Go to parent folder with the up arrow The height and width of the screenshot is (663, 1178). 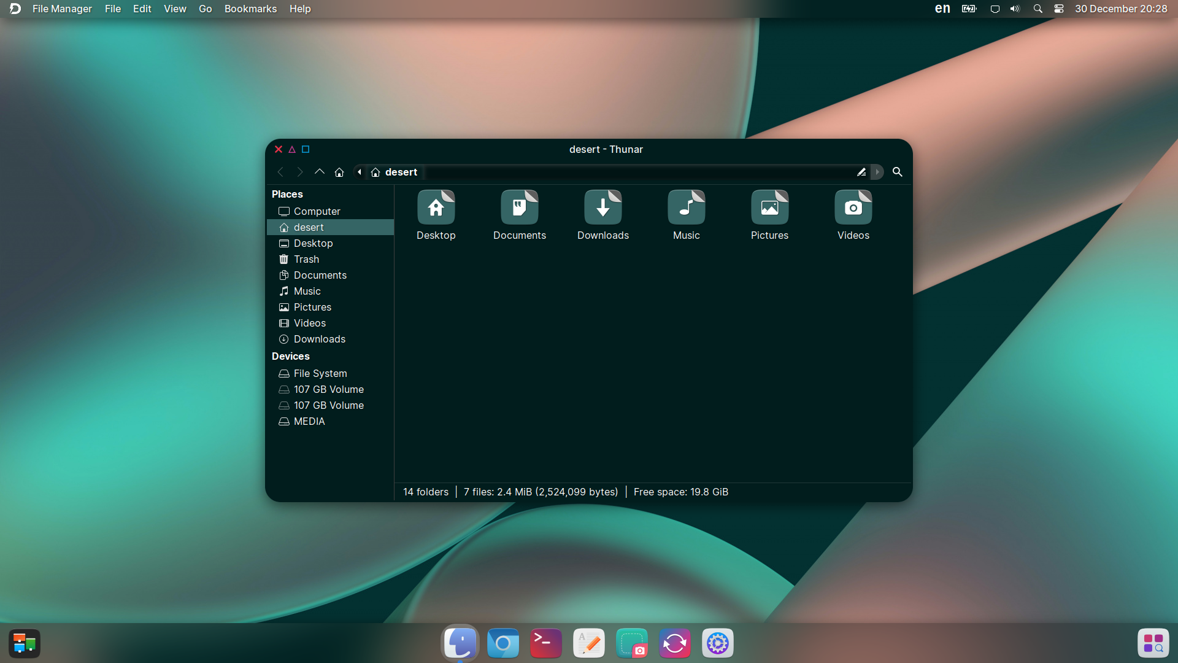(x=320, y=172)
